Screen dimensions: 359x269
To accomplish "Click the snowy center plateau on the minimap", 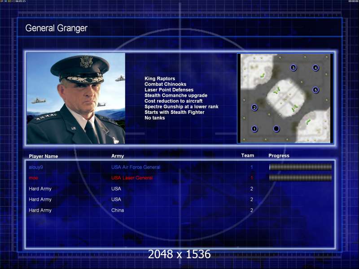I will tap(286, 98).
